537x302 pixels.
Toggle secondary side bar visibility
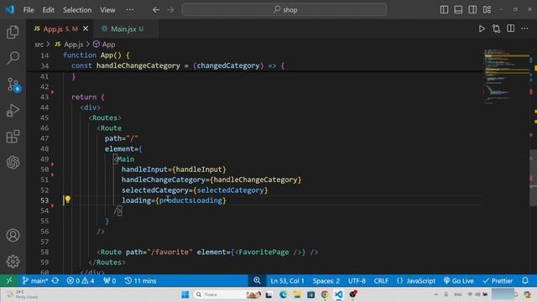(x=472, y=9)
